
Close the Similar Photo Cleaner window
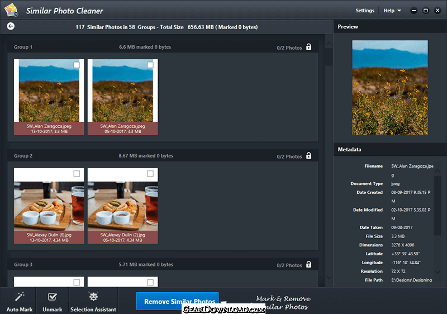point(438,11)
